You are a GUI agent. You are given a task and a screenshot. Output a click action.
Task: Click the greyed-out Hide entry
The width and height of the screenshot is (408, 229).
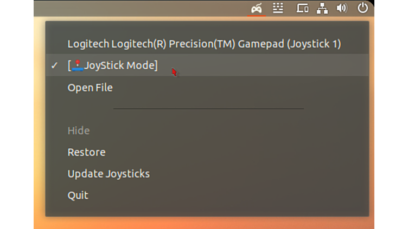pos(79,130)
